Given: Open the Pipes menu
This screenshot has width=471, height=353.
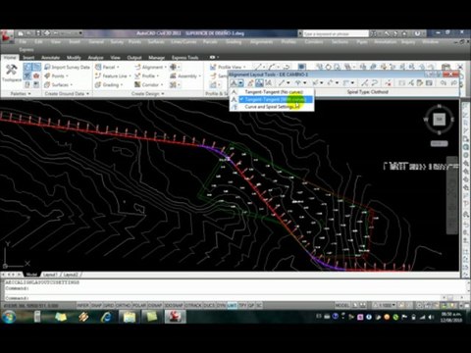Looking at the screenshot, I should [x=362, y=42].
